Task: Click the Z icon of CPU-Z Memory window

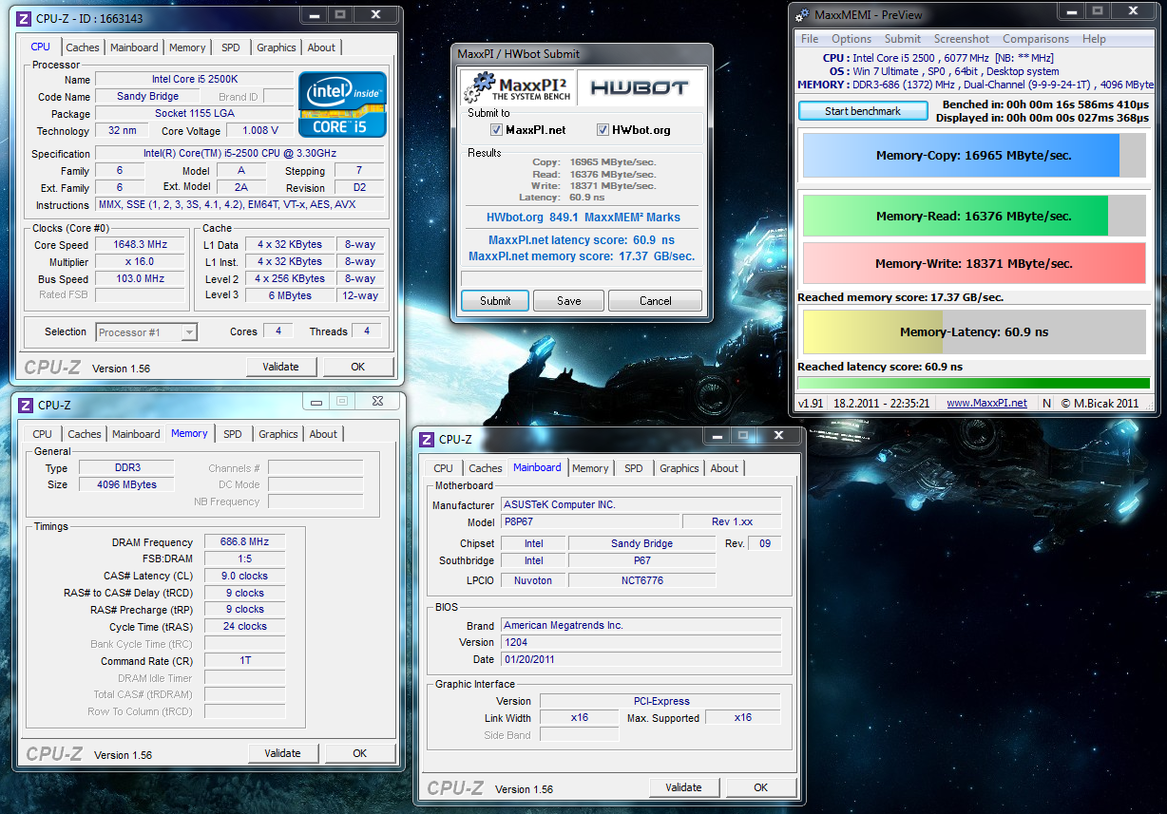Action: coord(25,406)
